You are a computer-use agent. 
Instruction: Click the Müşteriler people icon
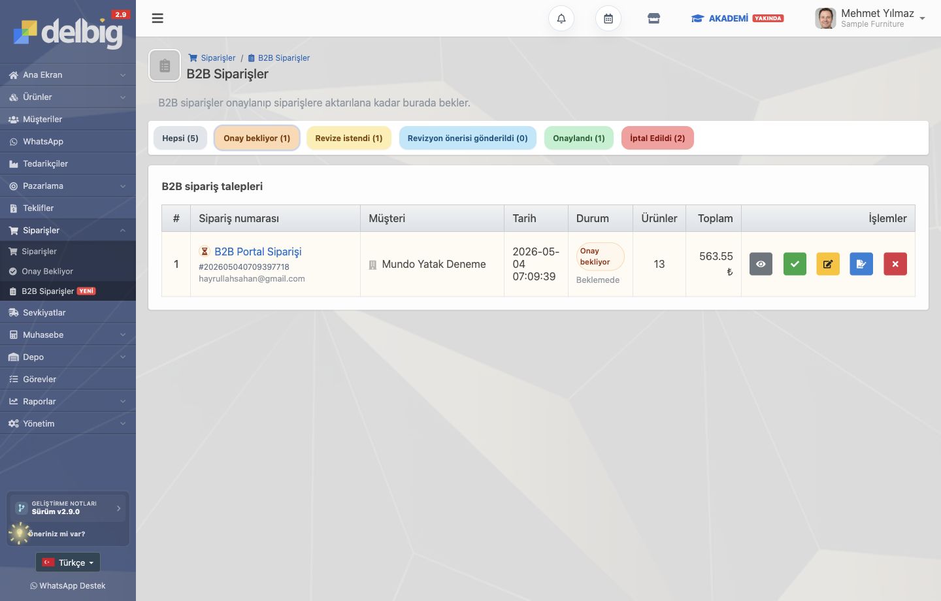pos(13,120)
